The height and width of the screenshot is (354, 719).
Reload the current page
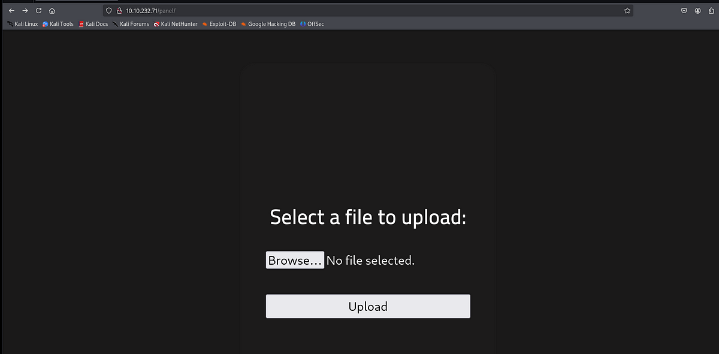pos(39,11)
